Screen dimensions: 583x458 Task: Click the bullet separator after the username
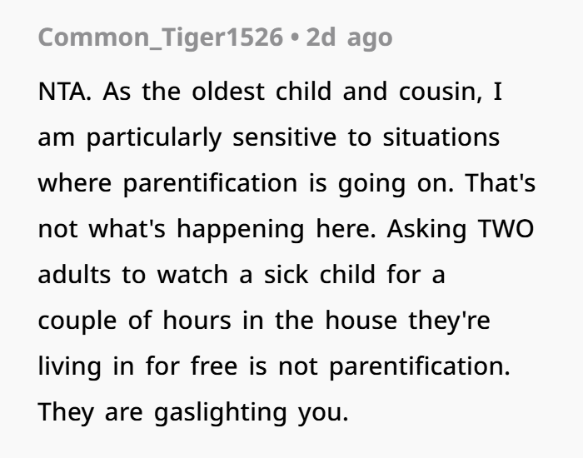(295, 38)
